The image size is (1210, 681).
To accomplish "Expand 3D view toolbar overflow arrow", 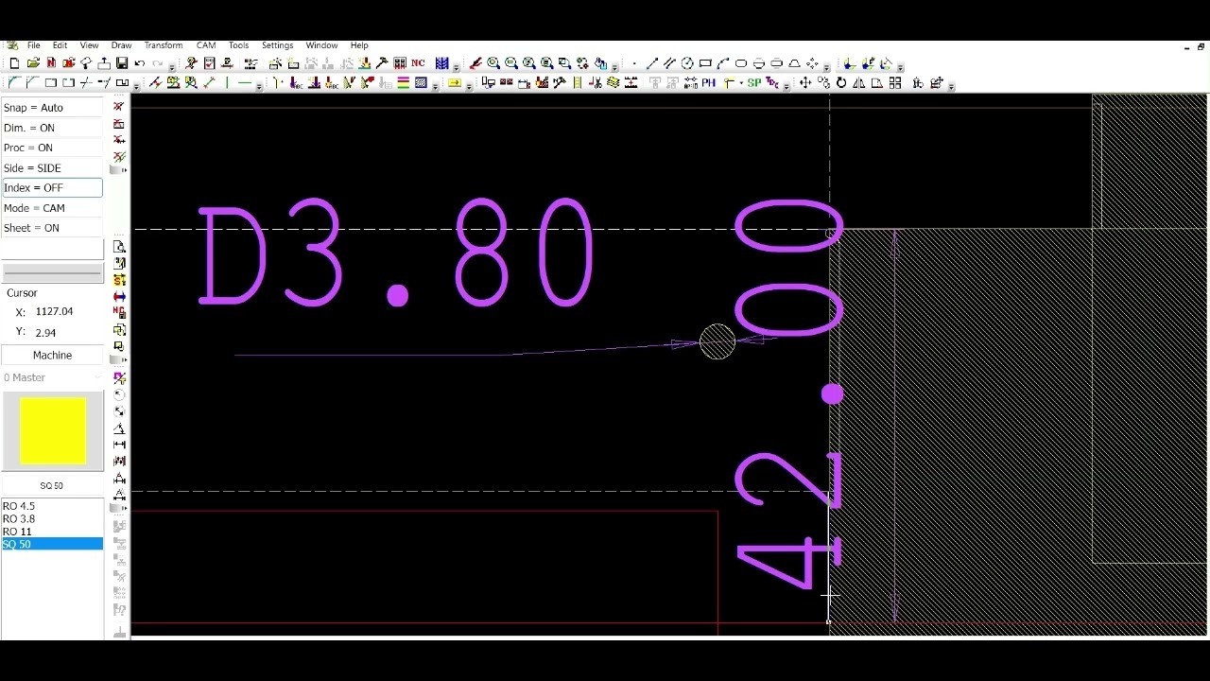I will pos(900,67).
